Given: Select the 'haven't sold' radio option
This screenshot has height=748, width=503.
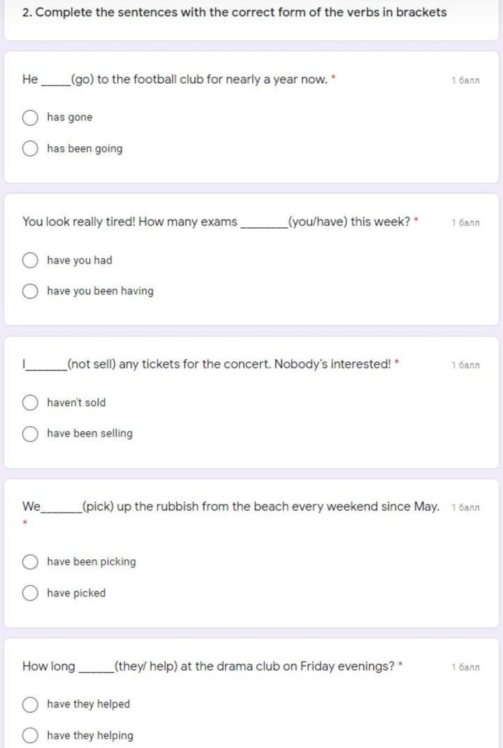Looking at the screenshot, I should coord(30,403).
